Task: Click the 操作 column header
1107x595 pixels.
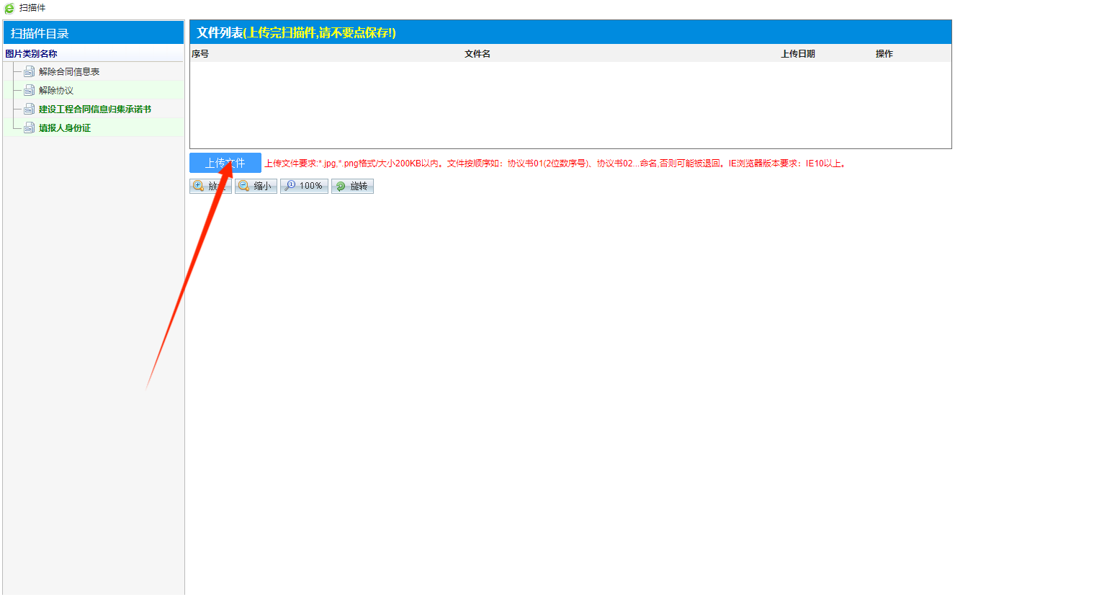Action: (884, 54)
